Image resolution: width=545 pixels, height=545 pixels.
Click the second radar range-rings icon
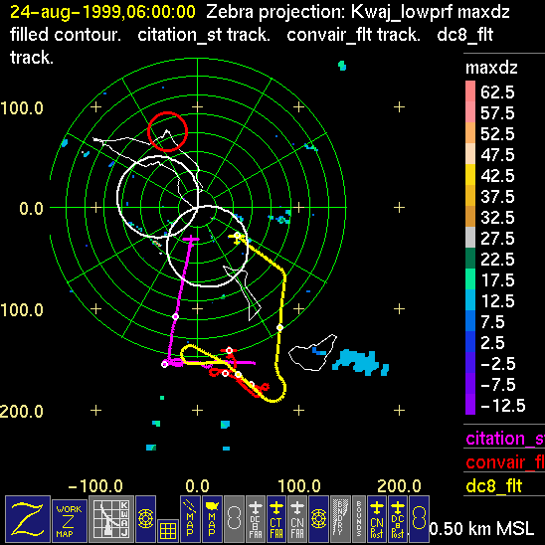318,519
